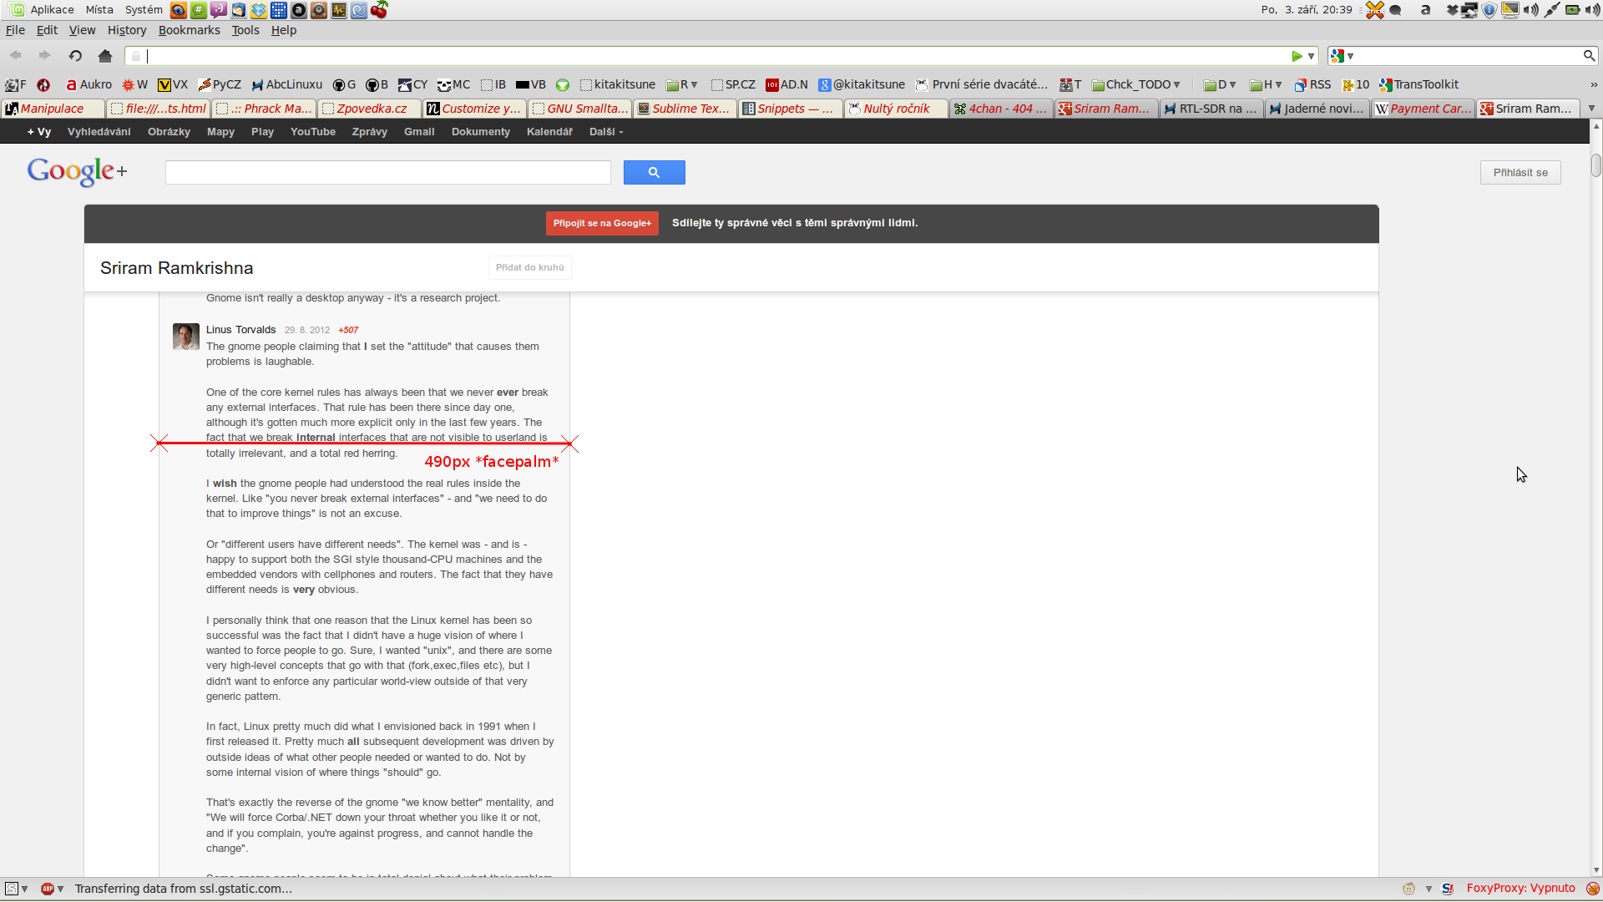1603x902 pixels.
Task: Open the @kitakitsune bookmark
Action: pyautogui.click(x=862, y=84)
